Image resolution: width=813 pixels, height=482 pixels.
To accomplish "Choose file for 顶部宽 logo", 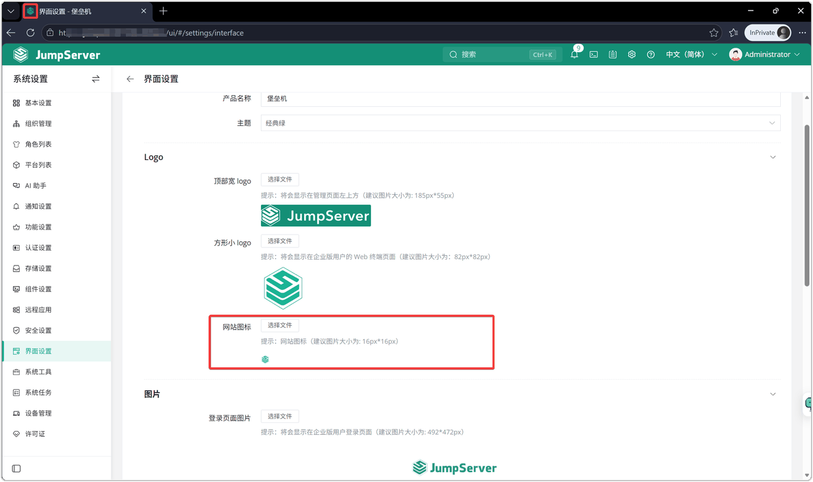I will click(x=280, y=180).
